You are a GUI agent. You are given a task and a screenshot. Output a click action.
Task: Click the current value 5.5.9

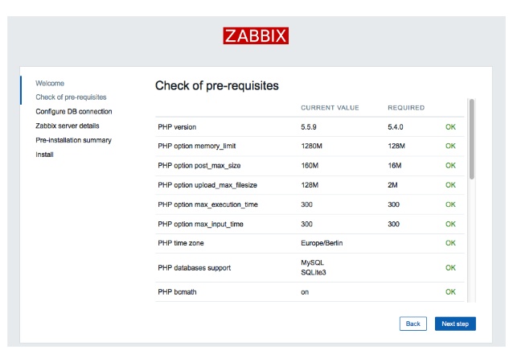click(309, 127)
